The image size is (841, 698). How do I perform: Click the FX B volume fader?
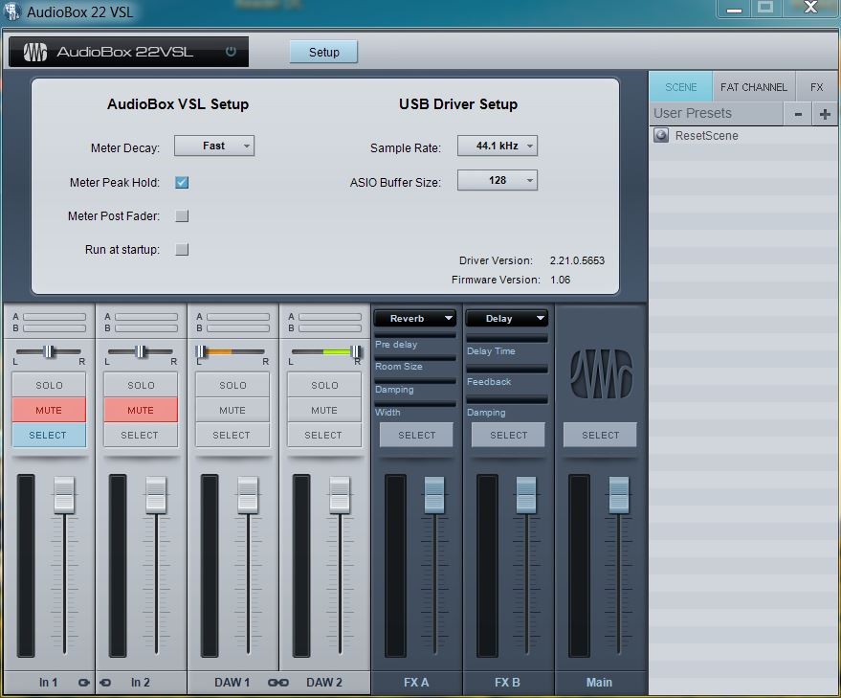[526, 494]
